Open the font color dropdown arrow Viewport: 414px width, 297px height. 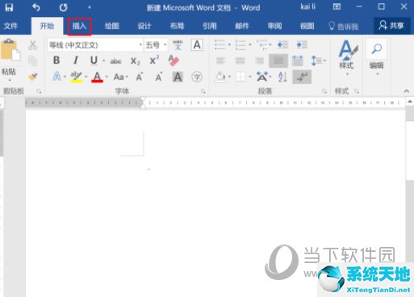click(x=107, y=77)
